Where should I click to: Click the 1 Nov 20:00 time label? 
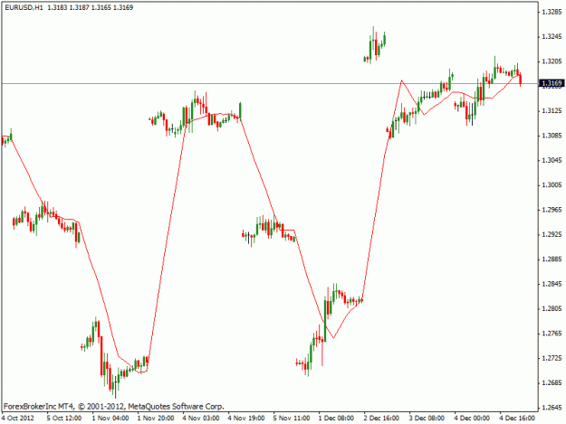point(156,419)
